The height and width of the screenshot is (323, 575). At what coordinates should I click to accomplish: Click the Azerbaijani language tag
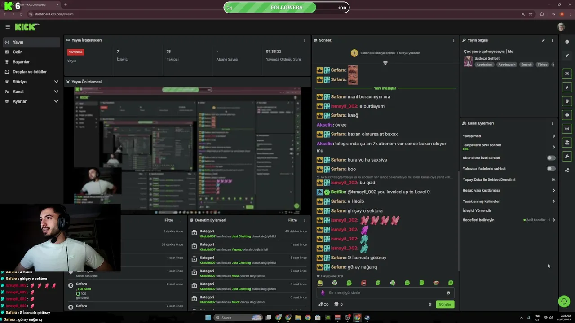484,65
